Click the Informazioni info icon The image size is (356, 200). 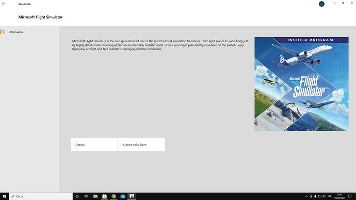click(x=4, y=32)
